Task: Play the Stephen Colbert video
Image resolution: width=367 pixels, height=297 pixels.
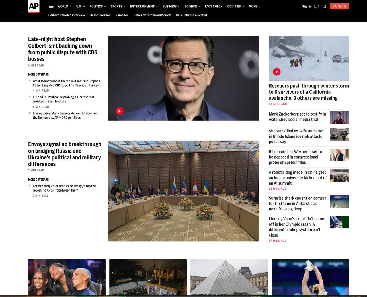Action: [120, 111]
